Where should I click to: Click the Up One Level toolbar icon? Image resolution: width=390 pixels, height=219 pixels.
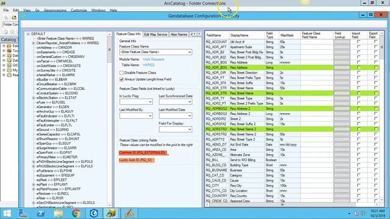point(6,18)
